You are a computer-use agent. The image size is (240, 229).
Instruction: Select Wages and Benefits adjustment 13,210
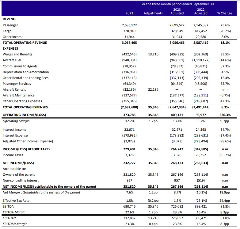click(x=153, y=54)
